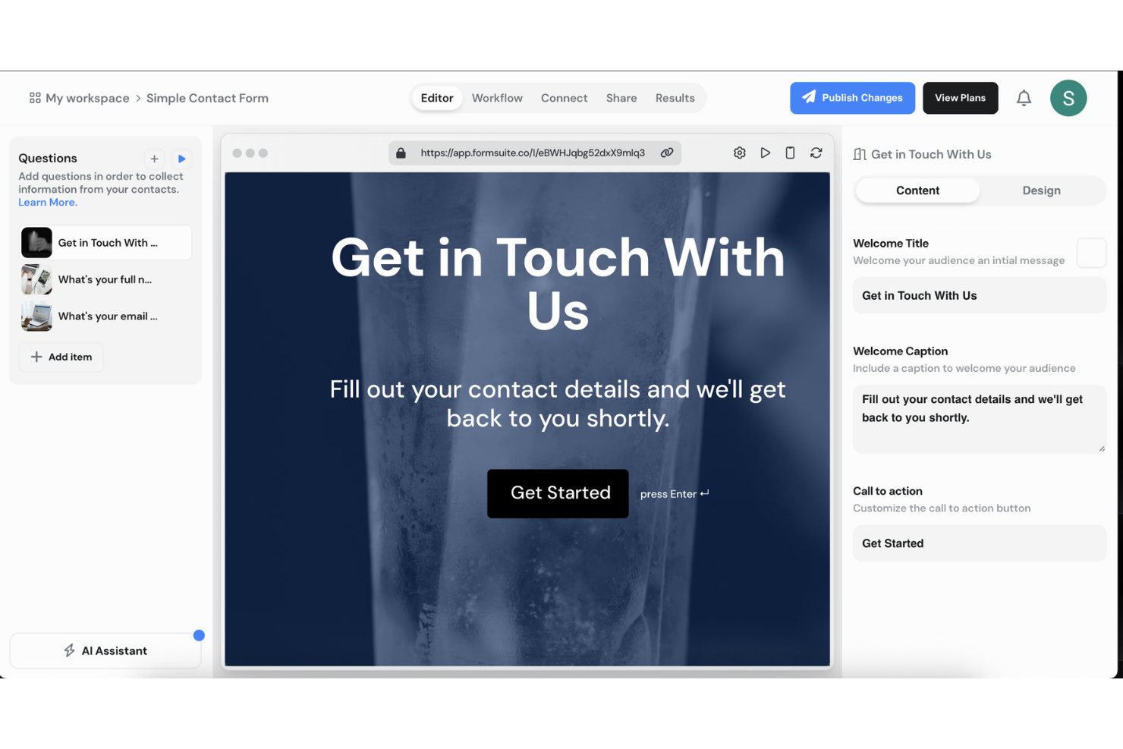Open the Editor tab
This screenshot has height=749, width=1123.
(x=437, y=98)
